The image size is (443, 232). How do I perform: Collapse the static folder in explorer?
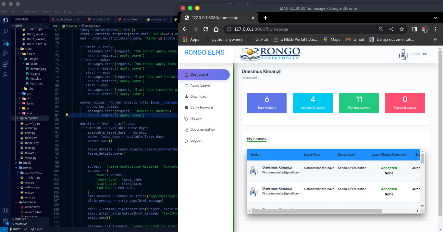coord(29,49)
